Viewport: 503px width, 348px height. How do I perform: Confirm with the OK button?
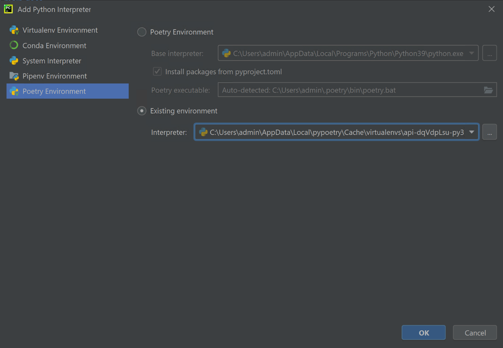click(x=424, y=333)
